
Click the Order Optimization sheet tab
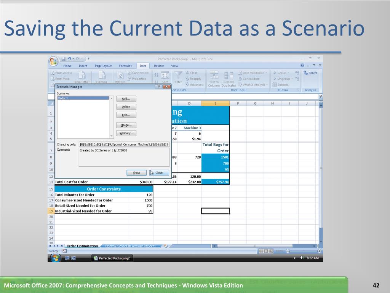click(82, 246)
